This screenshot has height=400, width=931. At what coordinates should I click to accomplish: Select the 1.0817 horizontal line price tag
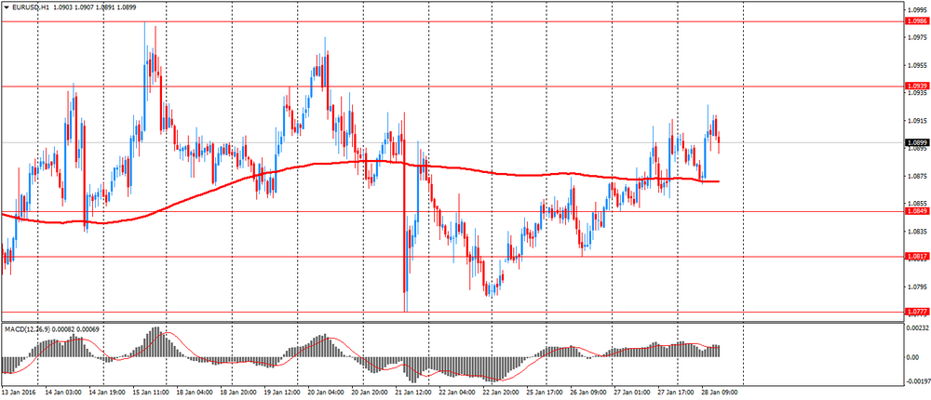pos(916,257)
